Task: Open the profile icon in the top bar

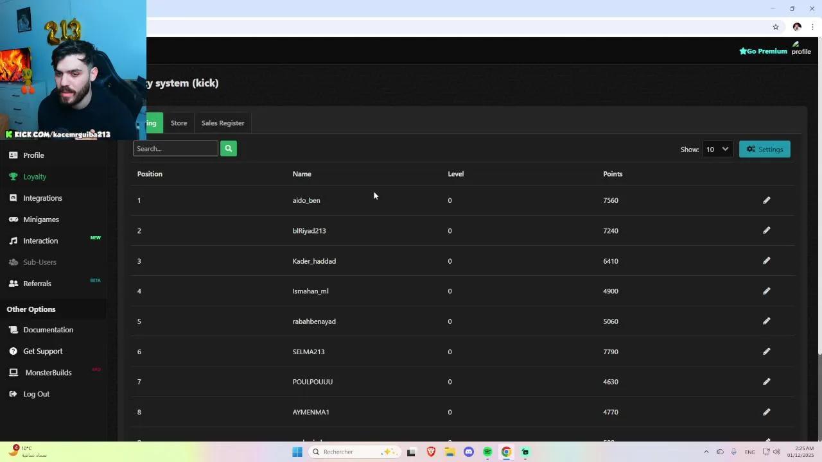Action: tap(801, 49)
